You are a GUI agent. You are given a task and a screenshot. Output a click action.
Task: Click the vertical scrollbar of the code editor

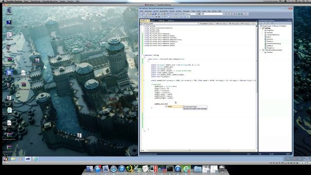257,87
